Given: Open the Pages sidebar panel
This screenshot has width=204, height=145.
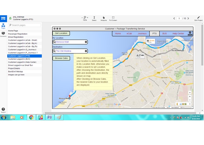Looking at the screenshot, I should click(x=3, y=26).
